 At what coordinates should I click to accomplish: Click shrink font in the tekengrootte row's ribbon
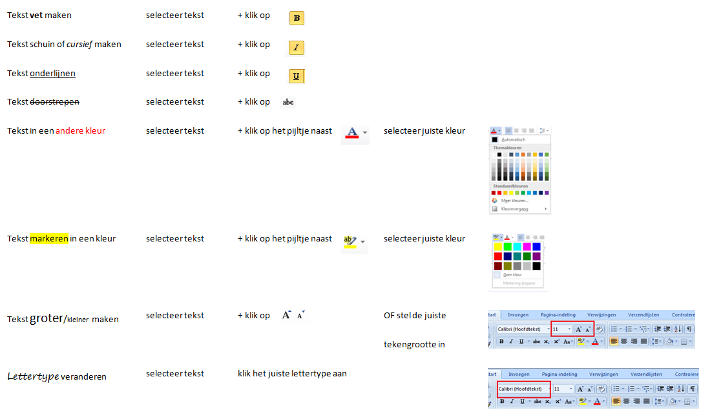(x=588, y=329)
